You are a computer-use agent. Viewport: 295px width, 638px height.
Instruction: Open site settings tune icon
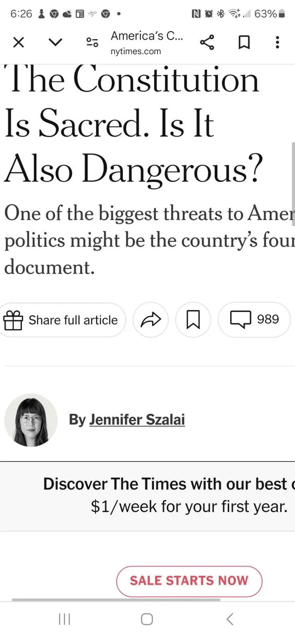click(x=92, y=42)
